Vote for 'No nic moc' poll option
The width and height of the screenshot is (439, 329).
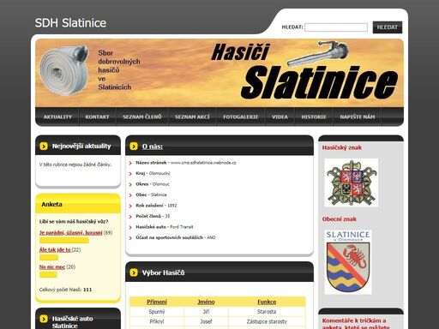pos(52,267)
